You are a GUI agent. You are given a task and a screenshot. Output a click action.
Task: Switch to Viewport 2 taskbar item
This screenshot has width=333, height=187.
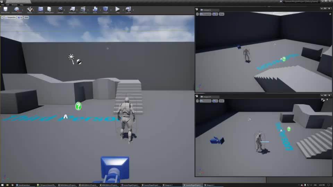point(172,185)
